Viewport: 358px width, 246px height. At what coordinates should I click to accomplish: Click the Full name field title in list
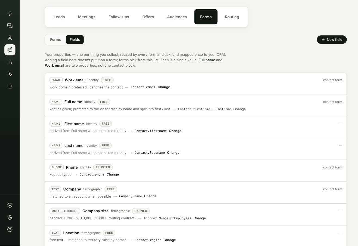(73, 102)
